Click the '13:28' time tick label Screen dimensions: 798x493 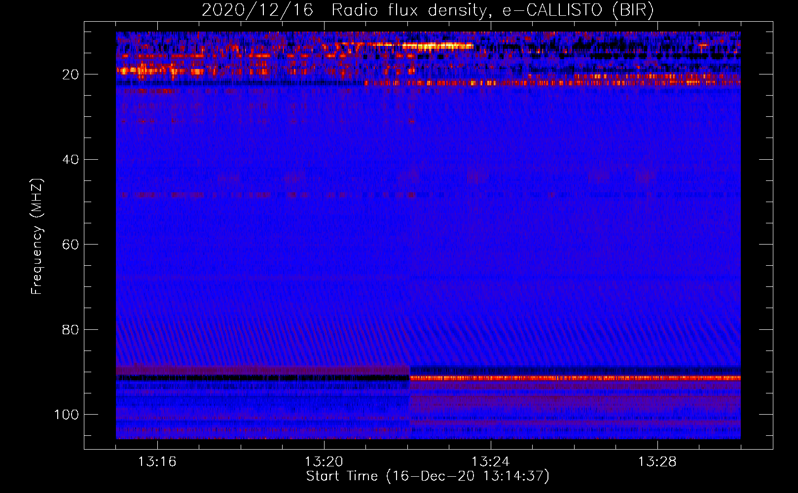[x=657, y=462]
